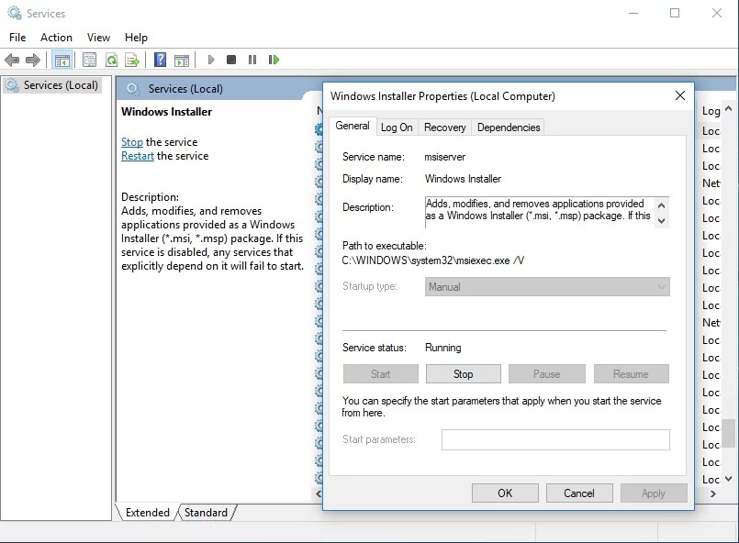Maximize the Services window
The height and width of the screenshot is (543, 739).
(x=675, y=13)
